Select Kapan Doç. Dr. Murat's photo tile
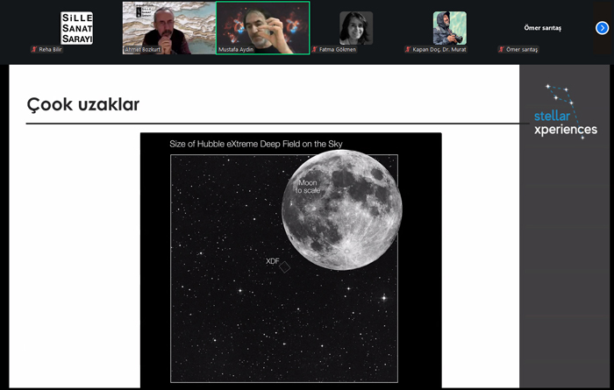614x390 pixels. point(449,28)
